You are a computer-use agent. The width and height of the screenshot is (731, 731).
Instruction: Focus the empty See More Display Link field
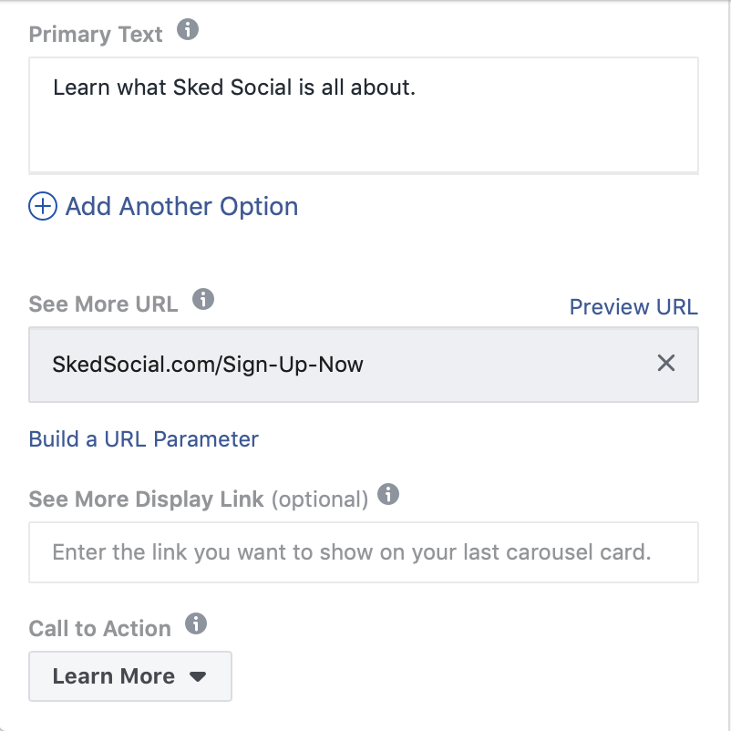coord(363,552)
